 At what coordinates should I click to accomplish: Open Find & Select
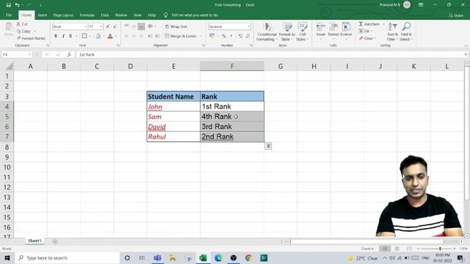[x=406, y=32]
